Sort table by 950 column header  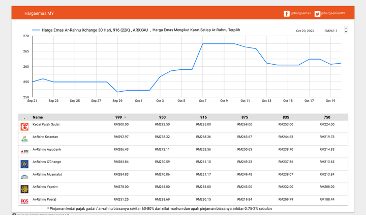pyautogui.click(x=162, y=117)
